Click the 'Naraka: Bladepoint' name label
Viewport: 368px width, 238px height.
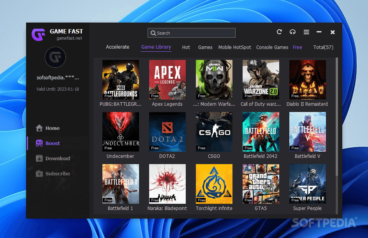167,208
